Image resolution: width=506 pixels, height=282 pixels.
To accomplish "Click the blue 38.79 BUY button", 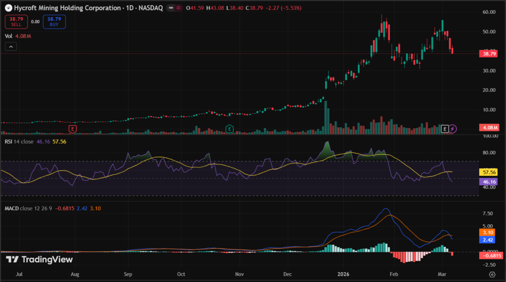I will click(x=54, y=21).
